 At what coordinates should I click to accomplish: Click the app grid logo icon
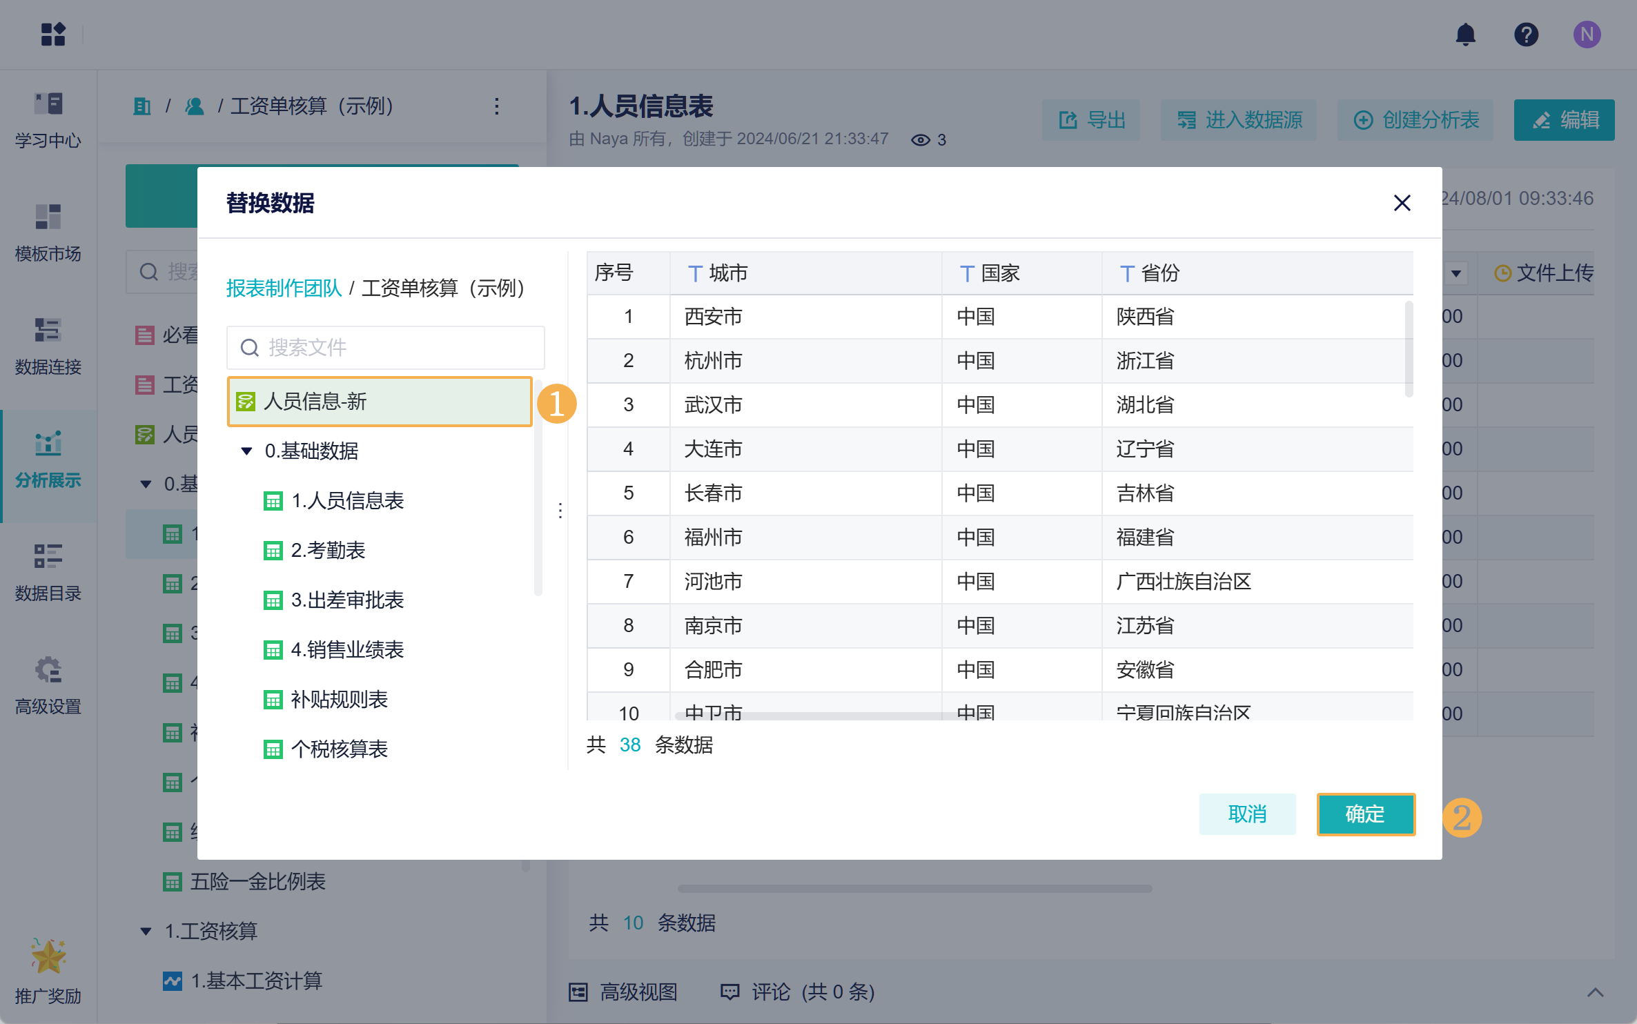(x=53, y=35)
